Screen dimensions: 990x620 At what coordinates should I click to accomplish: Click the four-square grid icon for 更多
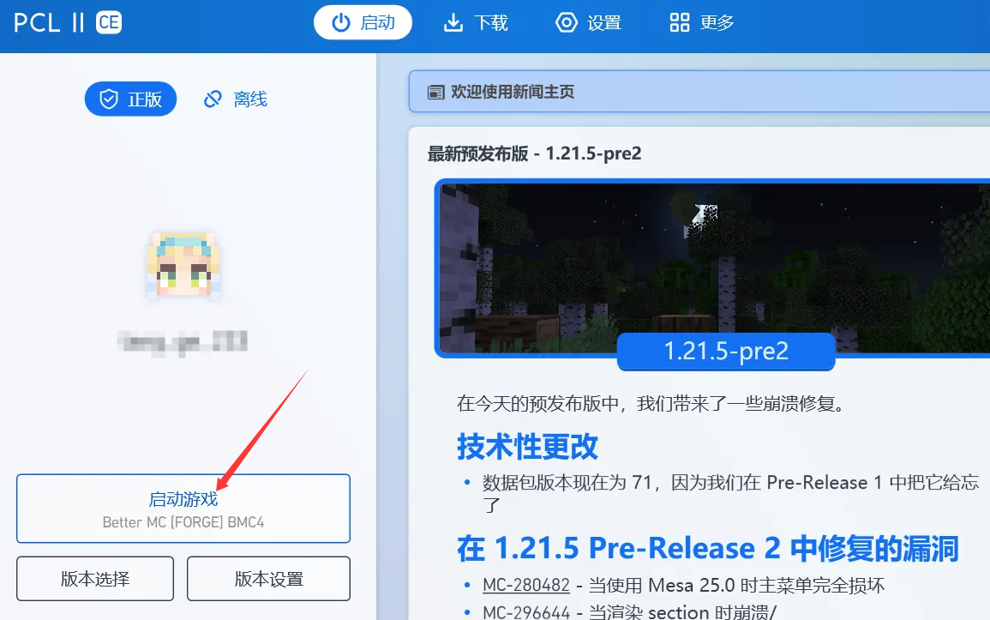coord(680,23)
